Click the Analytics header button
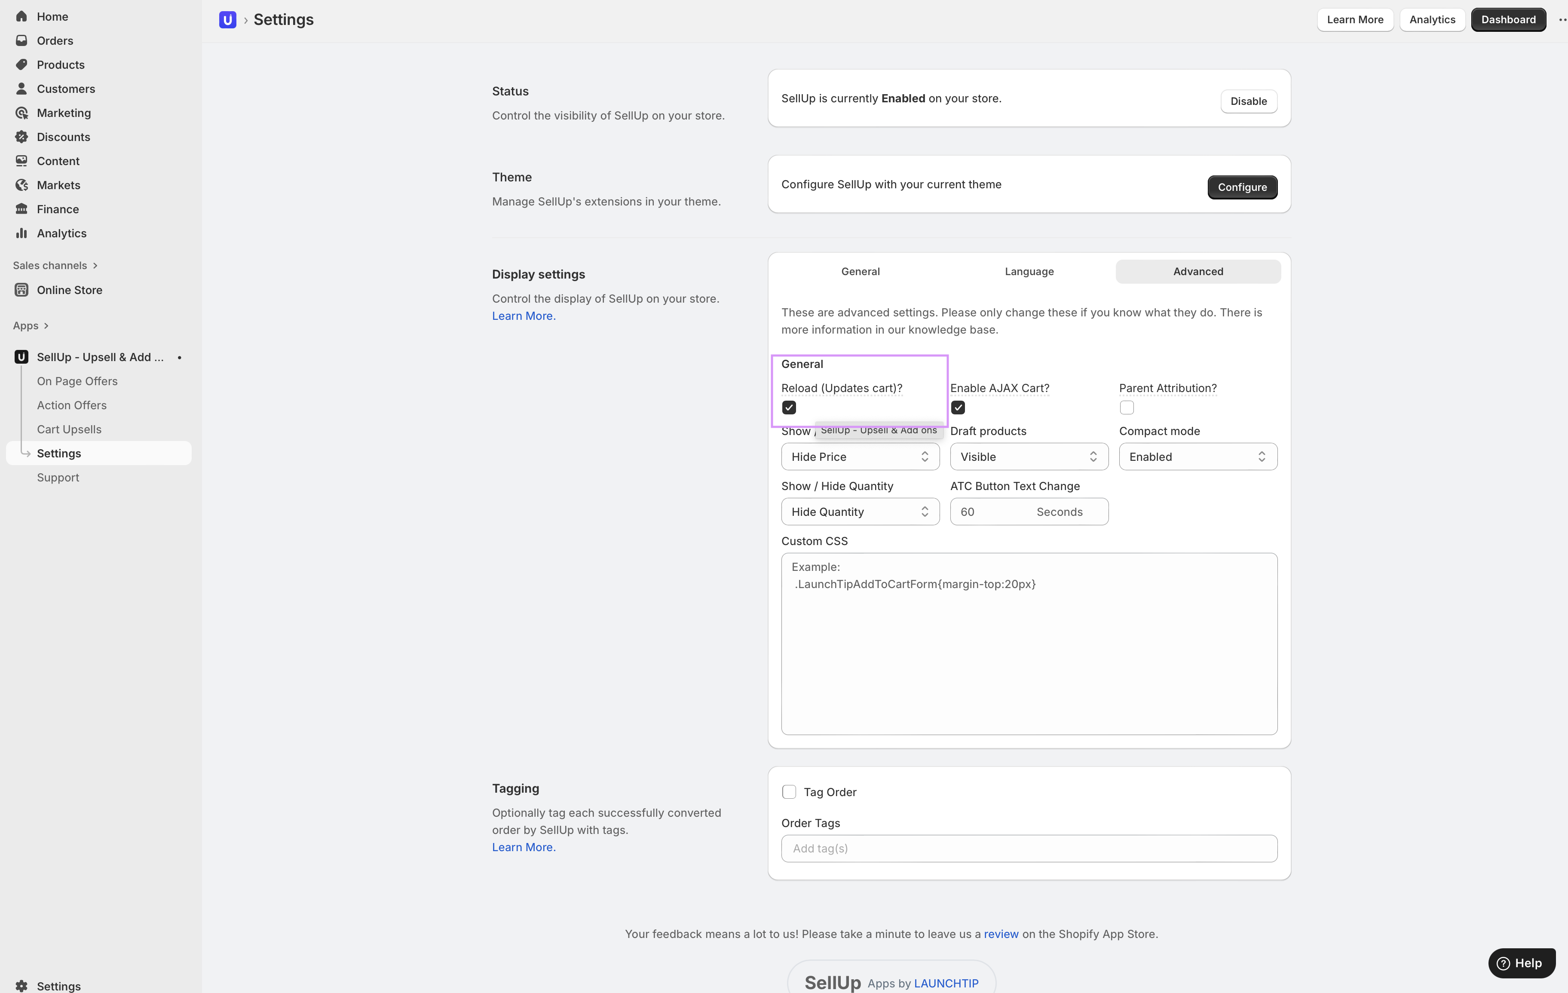Screen dimensions: 1568x993 tap(1432, 19)
